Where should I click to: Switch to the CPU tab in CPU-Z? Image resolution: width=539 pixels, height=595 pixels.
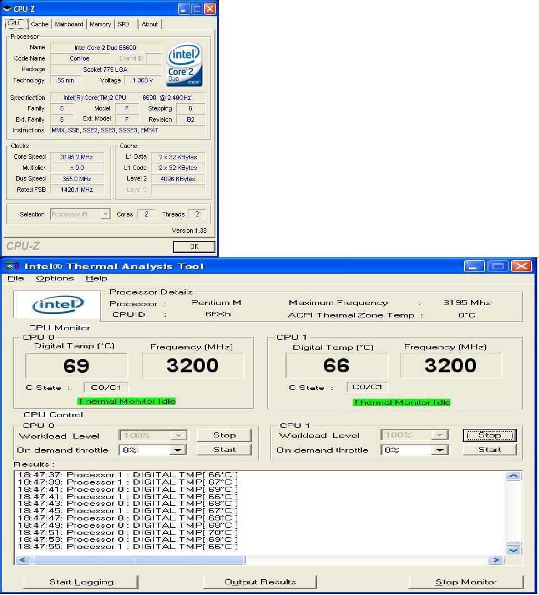pos(16,24)
